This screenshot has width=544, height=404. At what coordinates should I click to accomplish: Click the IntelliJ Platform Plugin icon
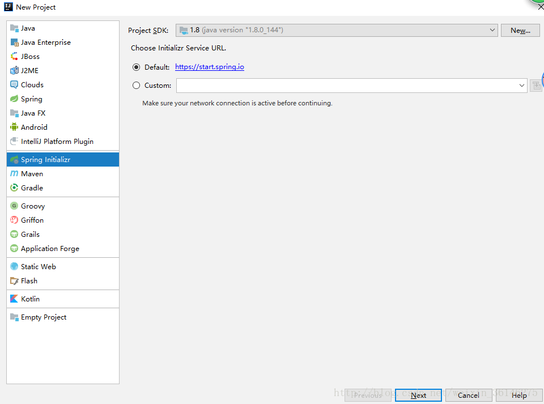[14, 142]
